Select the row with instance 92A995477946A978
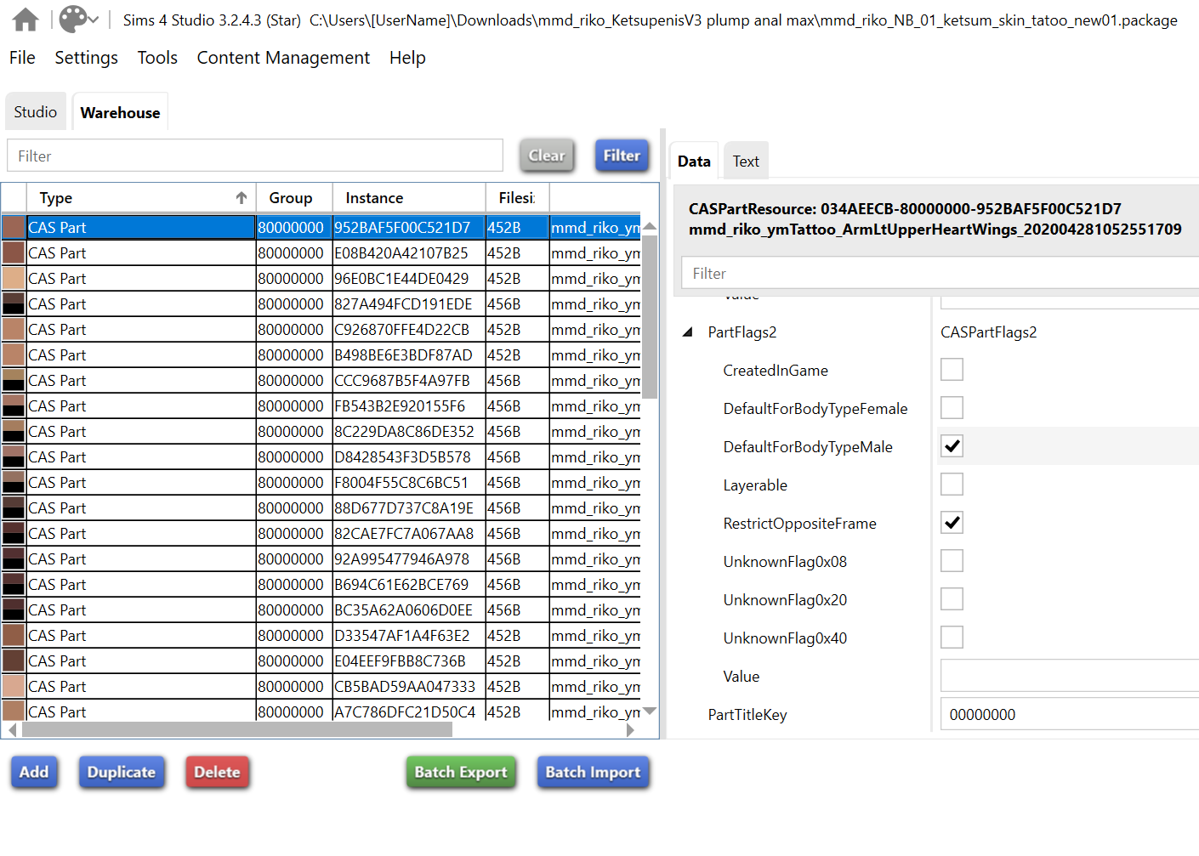1199x856 pixels. [321, 558]
